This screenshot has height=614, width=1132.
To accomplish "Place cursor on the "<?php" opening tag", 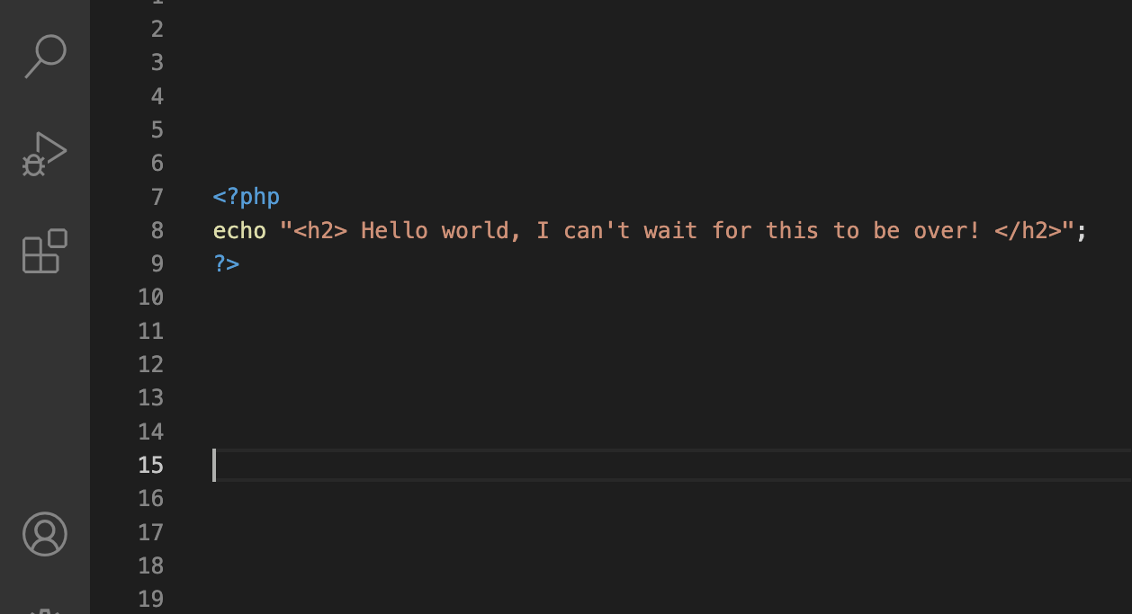I will click(x=247, y=197).
